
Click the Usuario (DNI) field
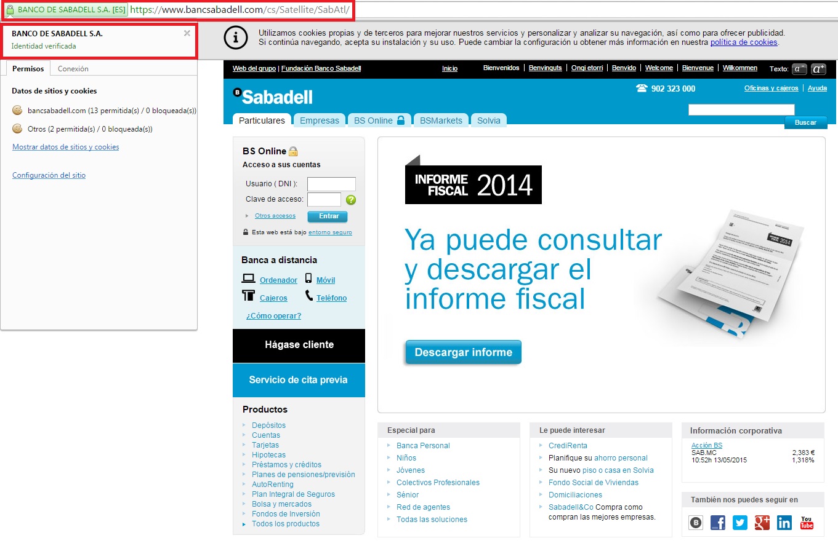(331, 184)
